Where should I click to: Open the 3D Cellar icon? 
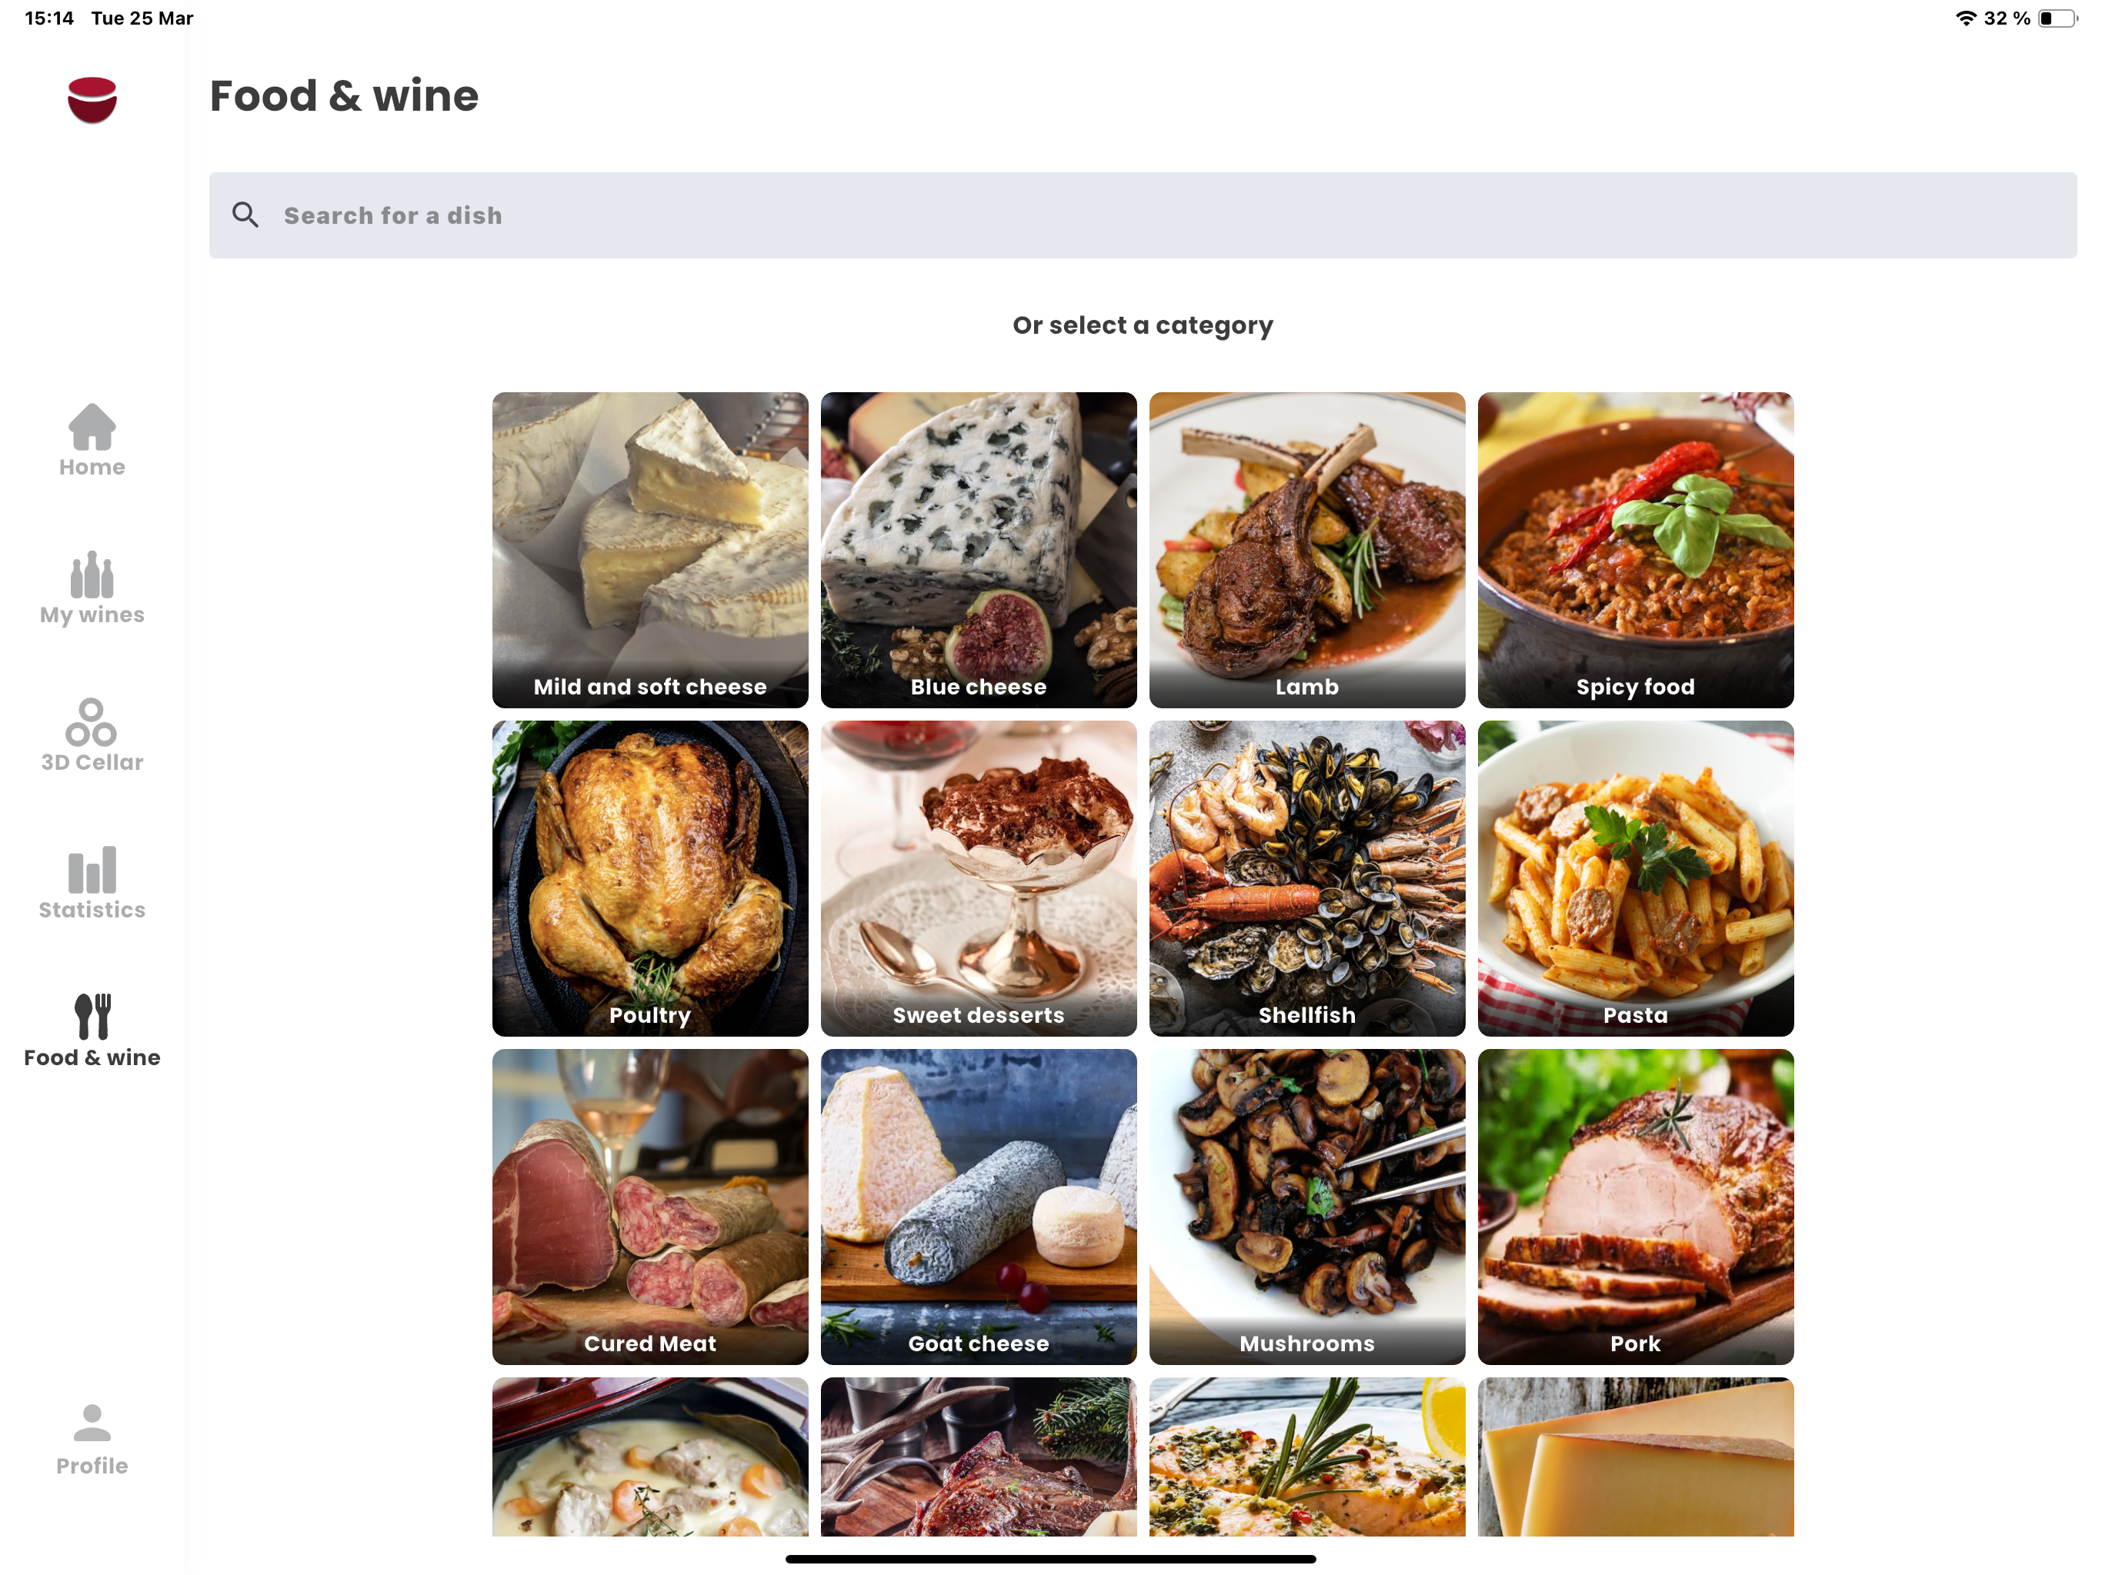[92, 722]
